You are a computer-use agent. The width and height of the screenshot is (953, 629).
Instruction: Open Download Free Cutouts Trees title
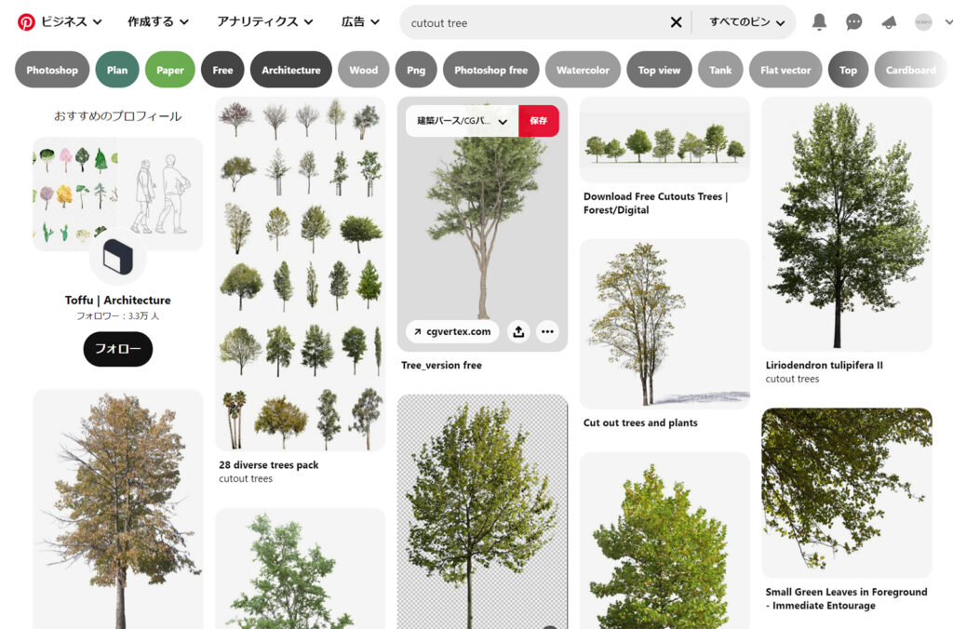(656, 203)
